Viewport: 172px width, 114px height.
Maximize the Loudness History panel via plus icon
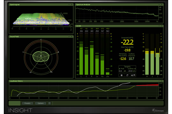tap(162, 81)
